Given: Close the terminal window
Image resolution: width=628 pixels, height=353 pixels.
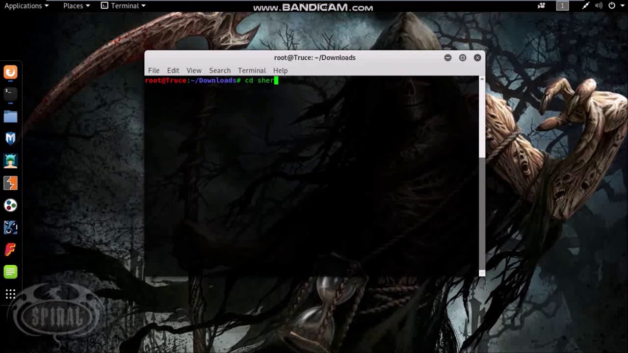Looking at the screenshot, I should [477, 58].
